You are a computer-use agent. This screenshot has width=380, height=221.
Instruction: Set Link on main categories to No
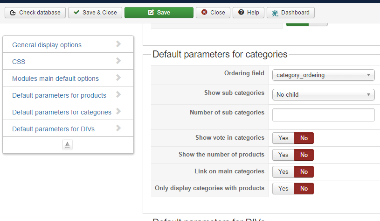click(x=304, y=172)
